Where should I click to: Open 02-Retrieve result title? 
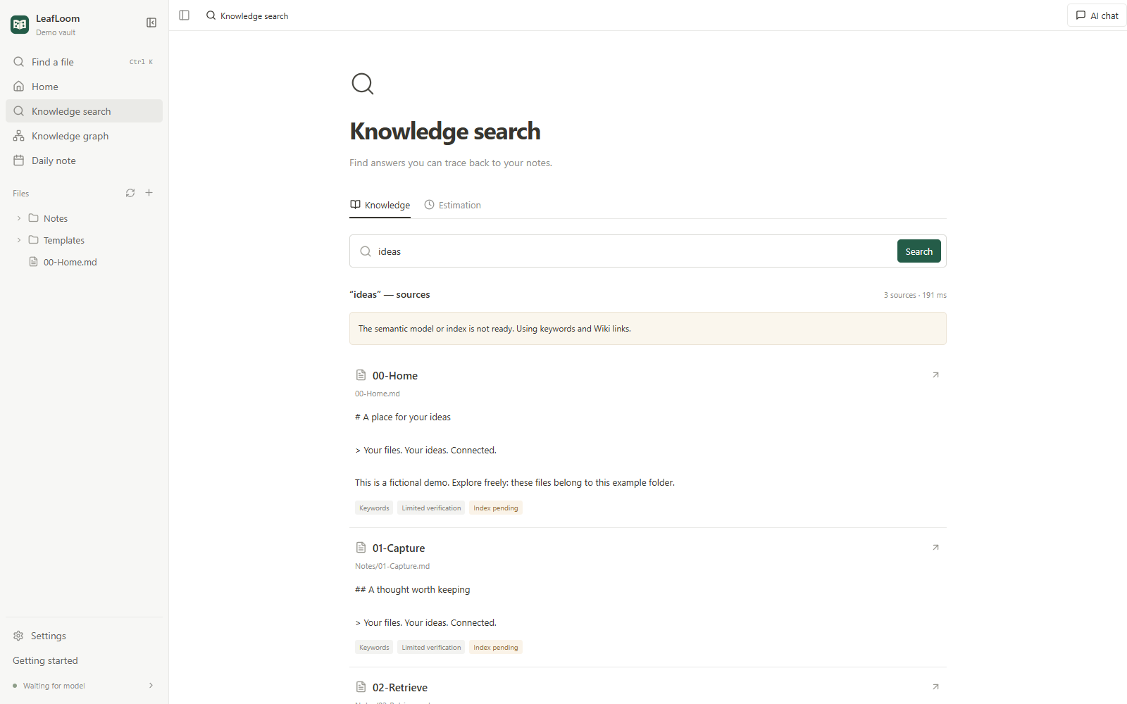click(400, 688)
